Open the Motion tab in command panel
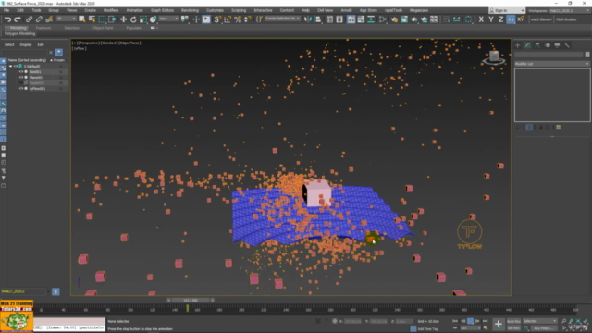The height and width of the screenshot is (333, 592). (547, 45)
